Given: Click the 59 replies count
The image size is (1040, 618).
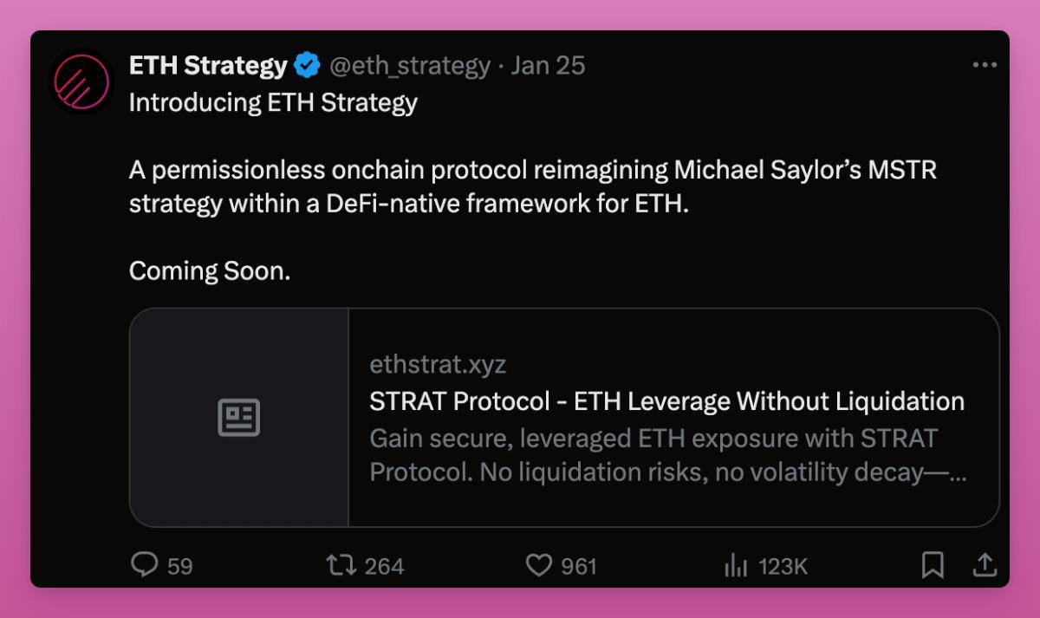Looking at the screenshot, I should click(180, 567).
